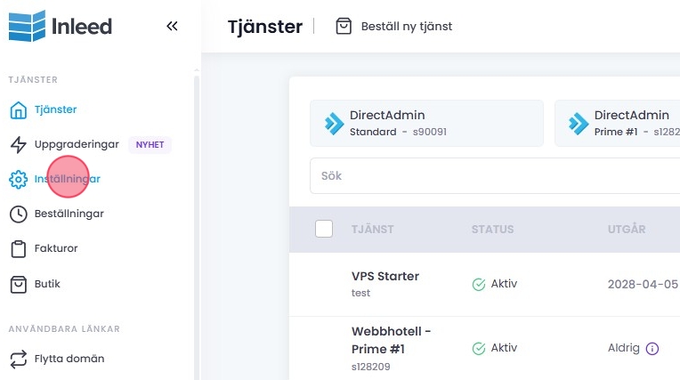Click the Flytta domän arrows icon
The image size is (680, 380).
coord(18,359)
